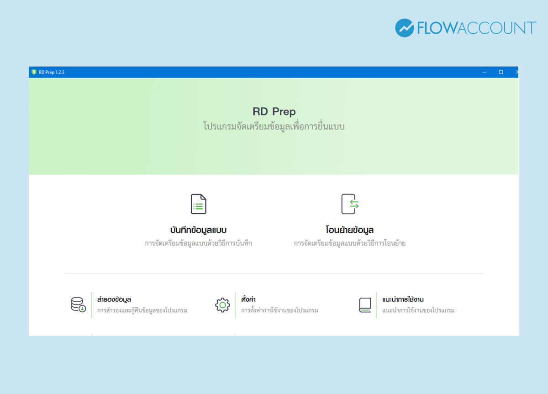The width and height of the screenshot is (548, 394).
Task: Open สำรองข้อมูล backup option label
Action: click(114, 299)
